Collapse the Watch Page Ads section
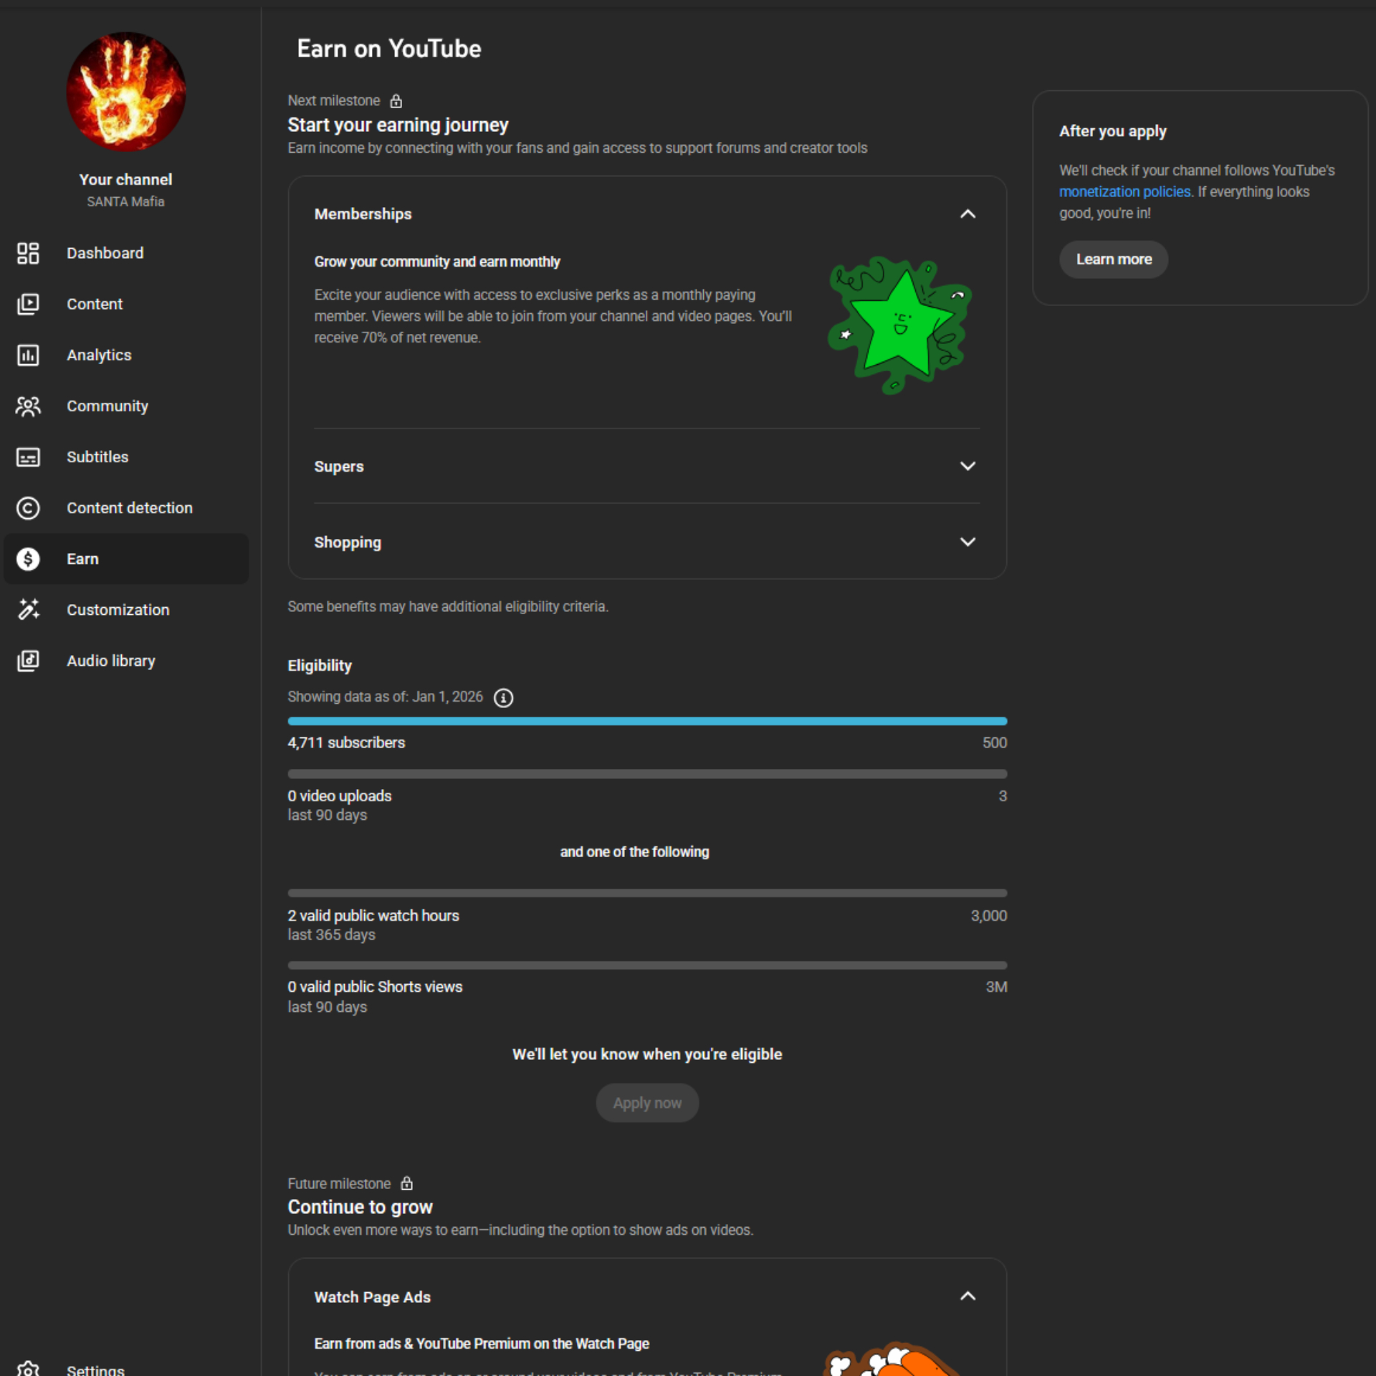This screenshot has height=1376, width=1376. [967, 1296]
